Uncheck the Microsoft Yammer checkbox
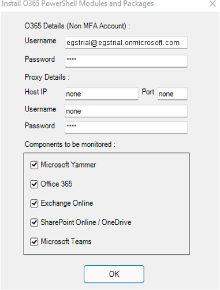 [x=34, y=165]
